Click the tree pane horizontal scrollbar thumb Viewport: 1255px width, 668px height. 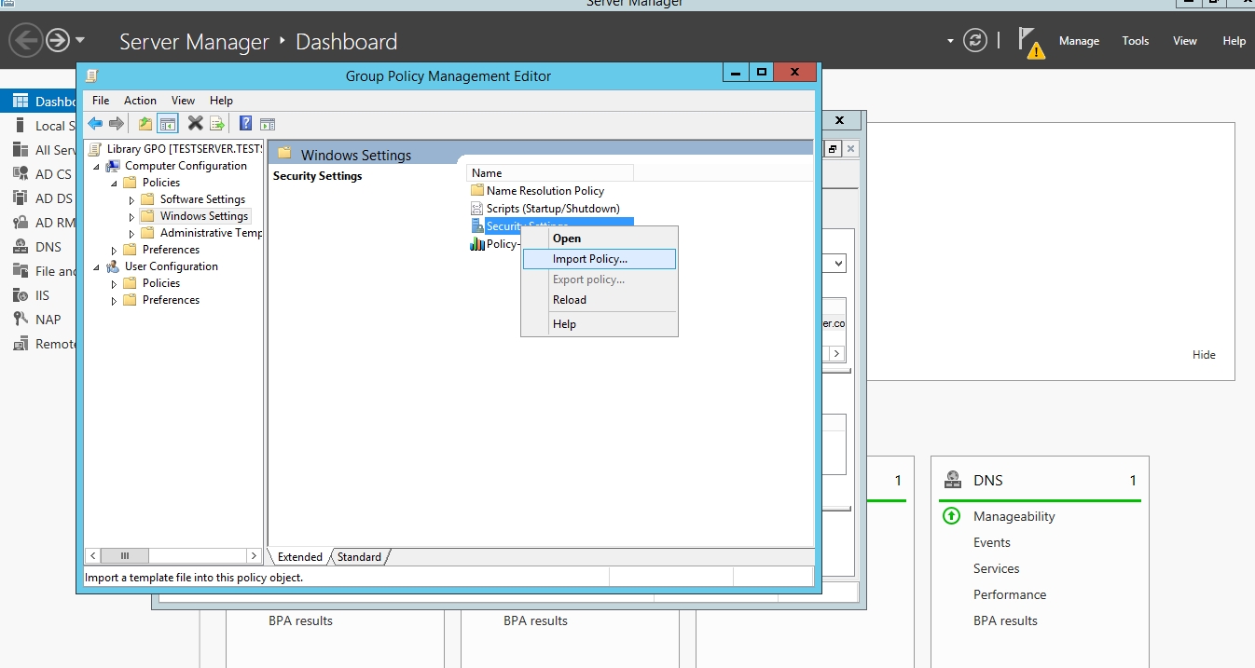(126, 556)
